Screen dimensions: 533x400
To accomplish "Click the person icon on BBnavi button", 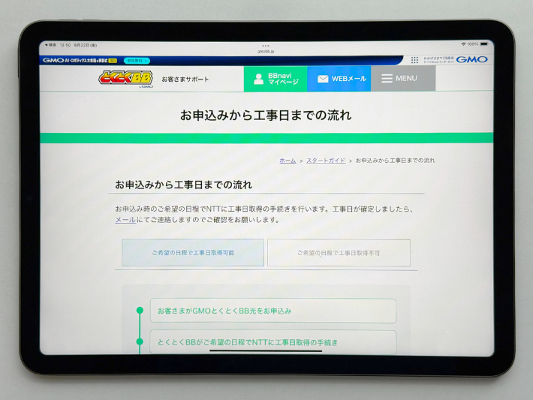I will [x=258, y=79].
